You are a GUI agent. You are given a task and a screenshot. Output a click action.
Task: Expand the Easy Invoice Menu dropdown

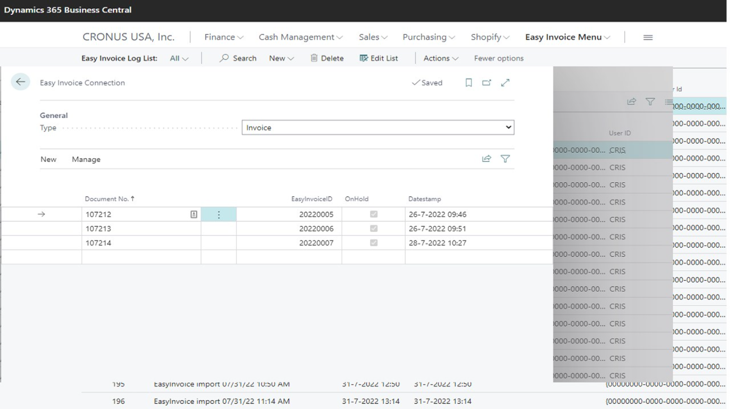point(567,37)
